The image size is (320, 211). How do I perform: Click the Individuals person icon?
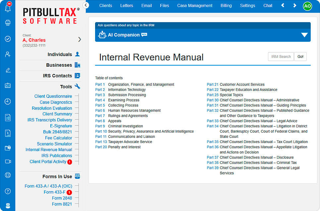[77, 54]
